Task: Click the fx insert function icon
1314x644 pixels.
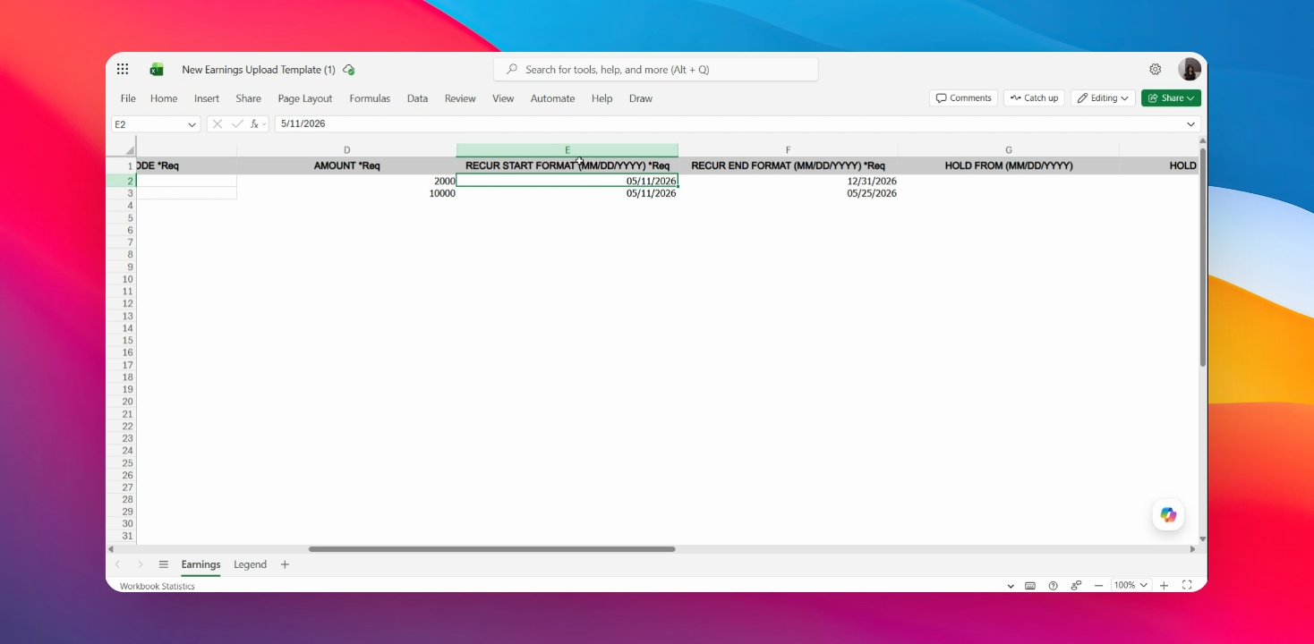Action: (255, 124)
